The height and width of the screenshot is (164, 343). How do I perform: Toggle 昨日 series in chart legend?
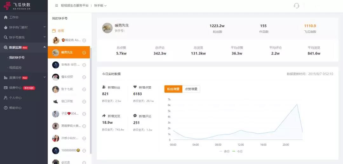224,151
